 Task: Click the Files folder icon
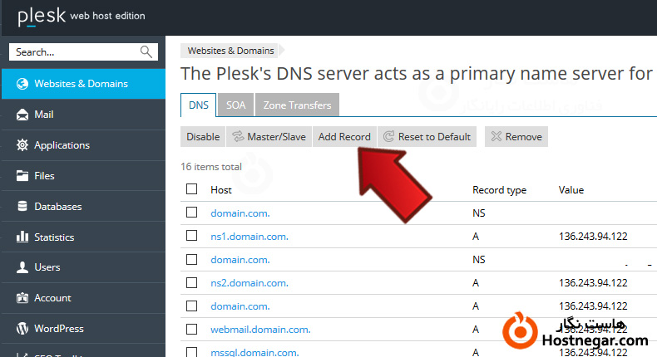pos(22,176)
